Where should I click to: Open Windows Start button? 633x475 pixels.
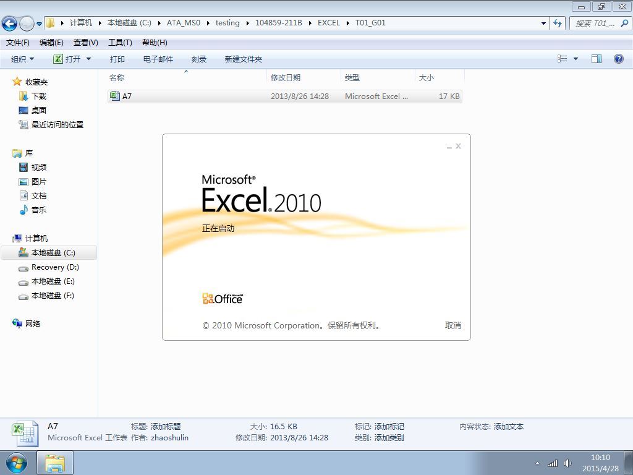pos(16,463)
